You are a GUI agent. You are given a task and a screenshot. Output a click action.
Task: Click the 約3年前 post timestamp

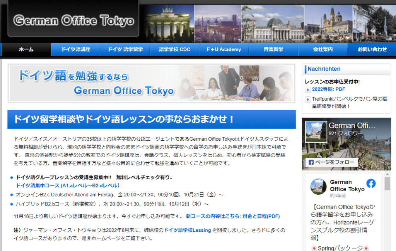point(338,195)
